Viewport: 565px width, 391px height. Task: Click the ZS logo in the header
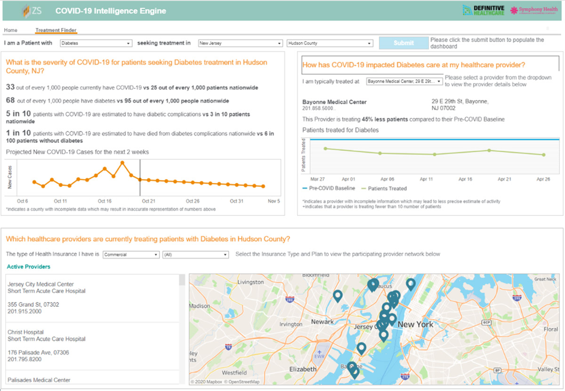(x=32, y=10)
